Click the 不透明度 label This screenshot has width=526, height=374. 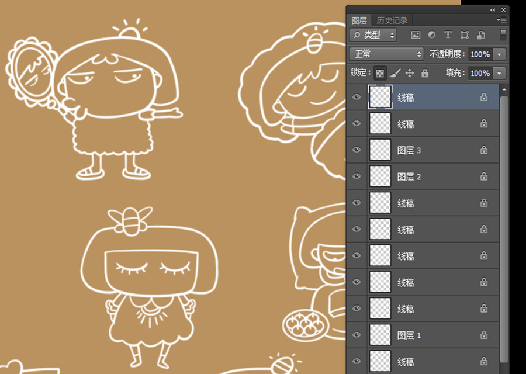point(448,54)
